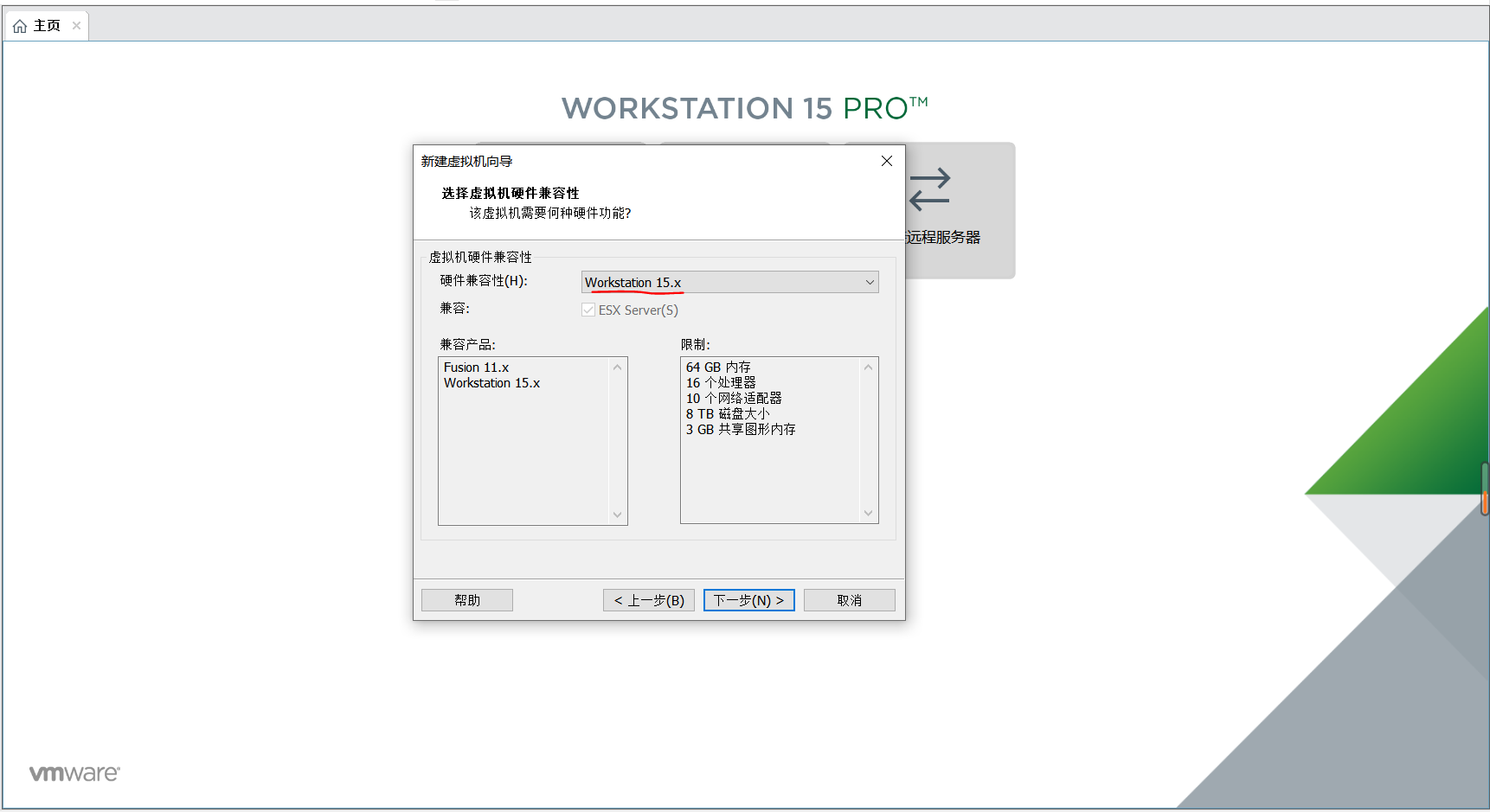Cancel the wizard via 取消 button
Image resolution: width=1490 pixels, height=812 pixels.
pyautogui.click(x=849, y=600)
